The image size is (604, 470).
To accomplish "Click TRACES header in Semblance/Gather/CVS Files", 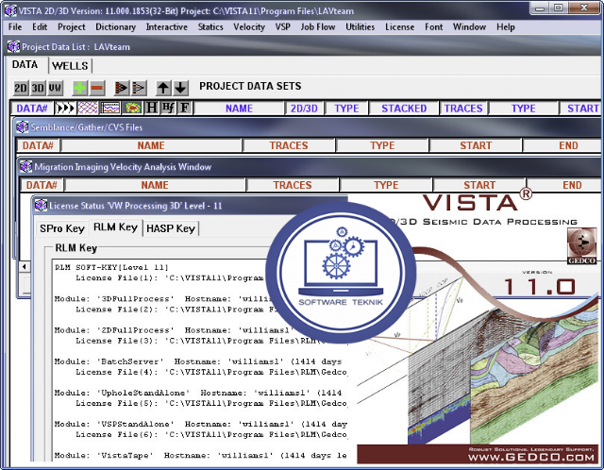I will pyautogui.click(x=289, y=145).
